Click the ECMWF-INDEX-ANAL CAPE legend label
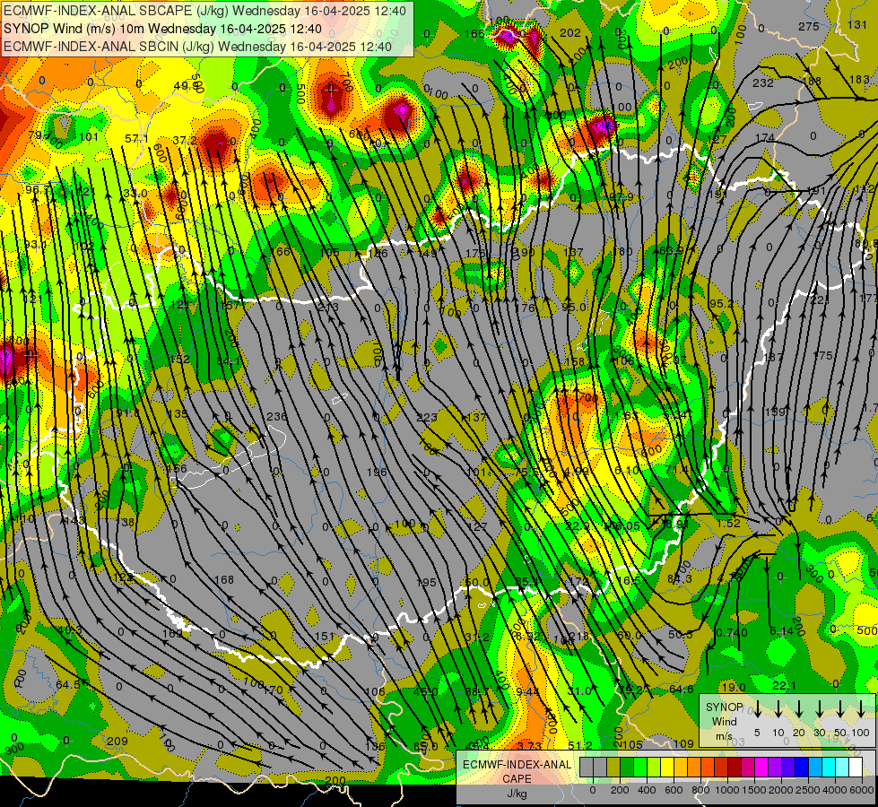This screenshot has width=878, height=807. click(517, 771)
